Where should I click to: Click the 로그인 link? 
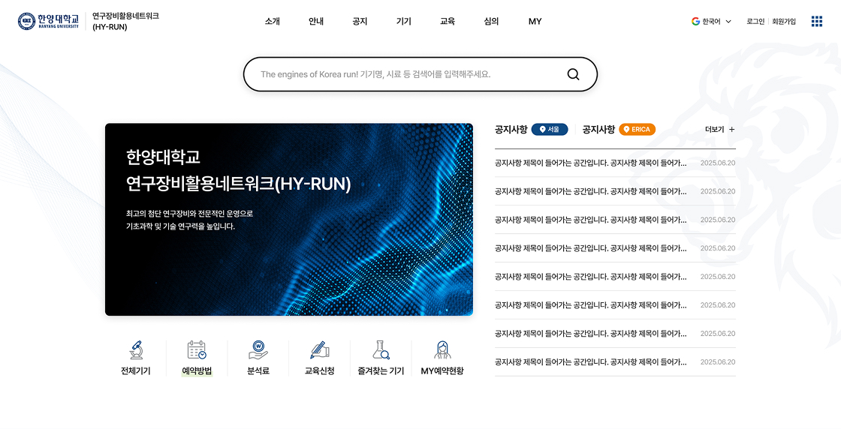(x=755, y=22)
